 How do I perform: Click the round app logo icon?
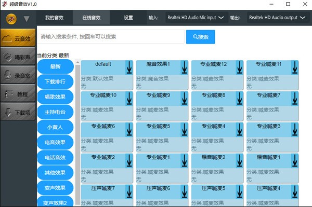[x=11, y=19]
